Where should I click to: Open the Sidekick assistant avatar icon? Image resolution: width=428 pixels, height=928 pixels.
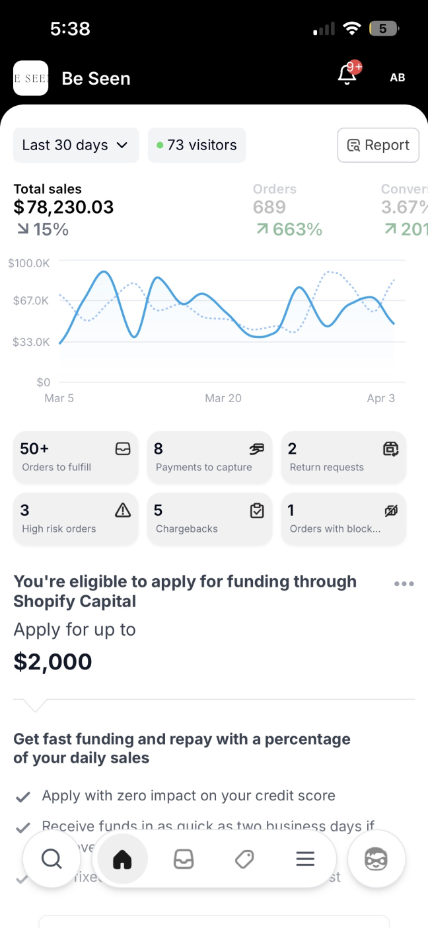[376, 859]
